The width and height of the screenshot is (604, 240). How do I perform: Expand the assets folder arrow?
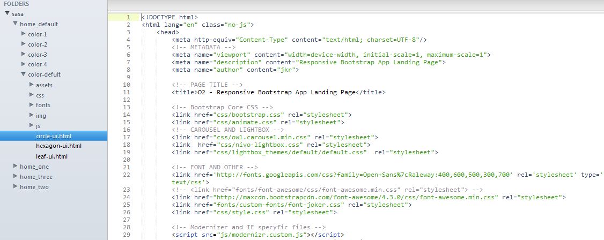point(32,85)
